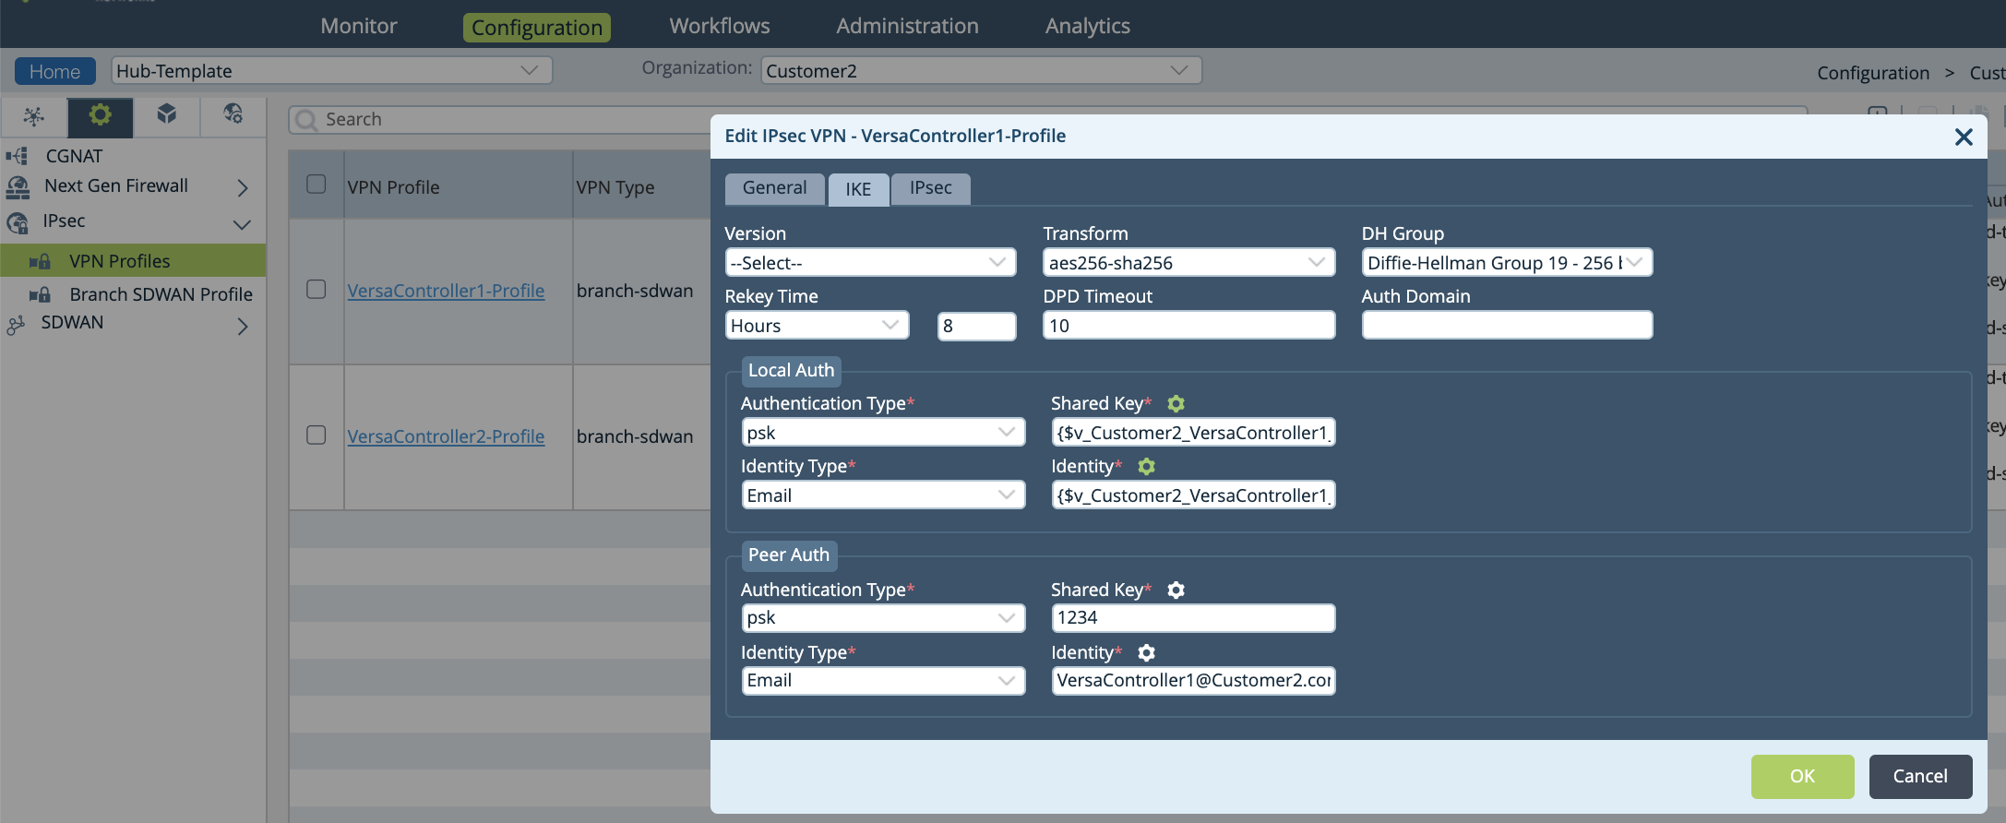
Task: Open the globe-gear sidebar tab icon
Action: (x=233, y=114)
